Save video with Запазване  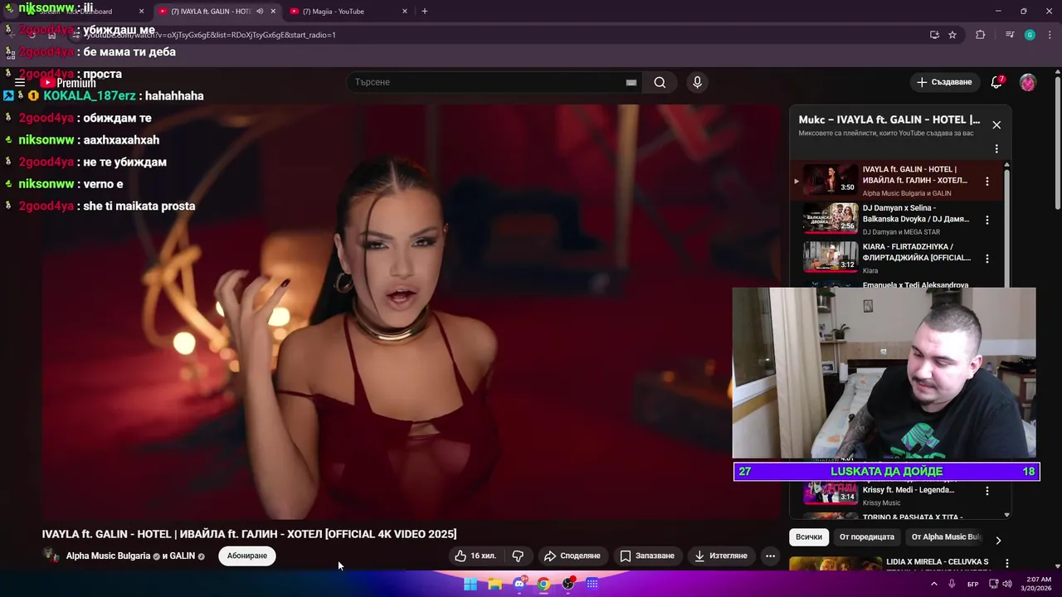pyautogui.click(x=647, y=556)
